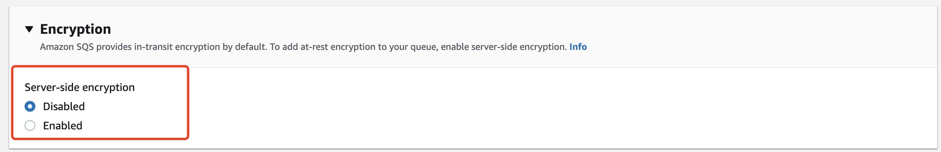Keep server-side encryption set to Disabled
The height and width of the screenshot is (152, 941).
pos(30,106)
